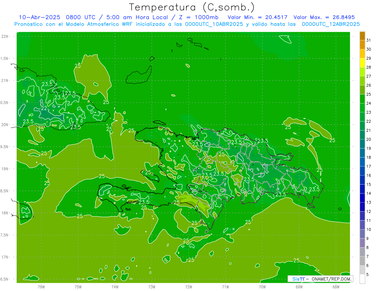
Task: Pick the yellow swatch between 28 and 29
Action: tap(362, 63)
